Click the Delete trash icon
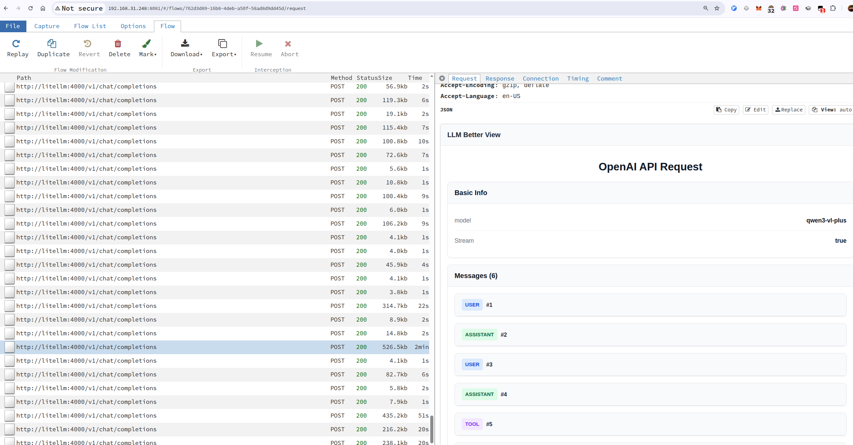Viewport: 853px width, 445px height. (x=118, y=44)
